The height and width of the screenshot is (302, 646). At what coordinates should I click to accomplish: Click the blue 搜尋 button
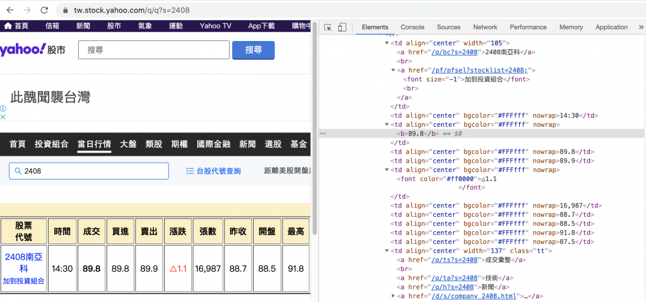(x=254, y=50)
